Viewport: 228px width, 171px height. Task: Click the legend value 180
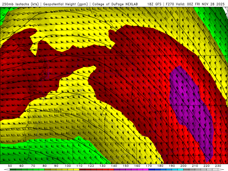[x=160, y=166]
